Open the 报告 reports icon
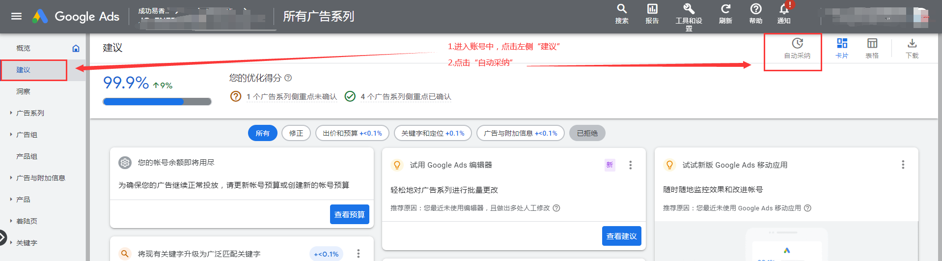942x261 pixels. (652, 14)
